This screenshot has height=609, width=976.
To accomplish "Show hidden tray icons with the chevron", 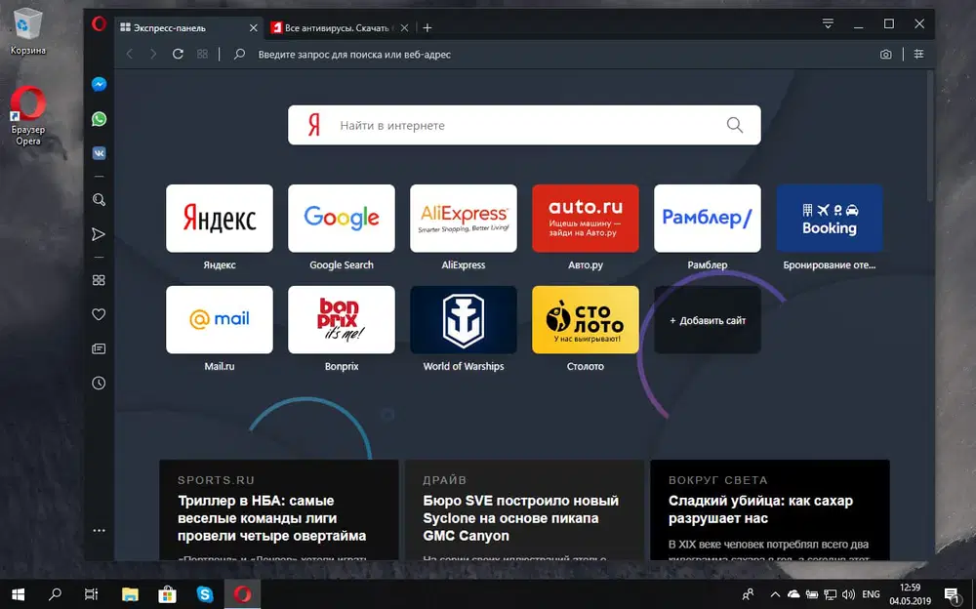I will tap(774, 593).
